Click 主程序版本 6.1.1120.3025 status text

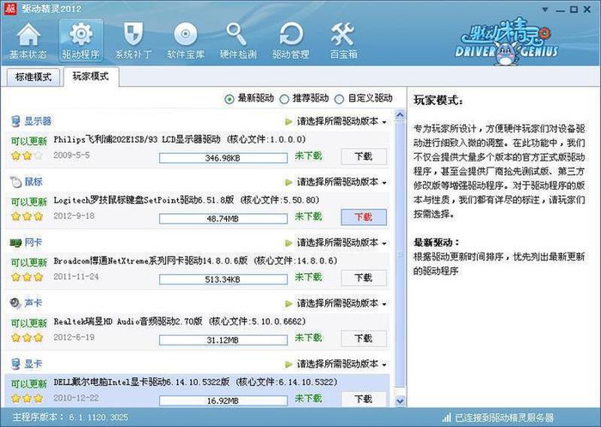pyautogui.click(x=70, y=417)
